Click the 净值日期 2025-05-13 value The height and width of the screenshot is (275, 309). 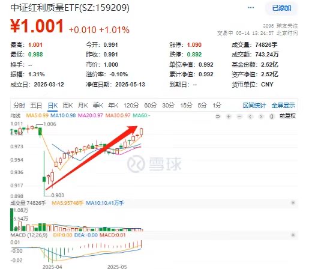coord(130,85)
